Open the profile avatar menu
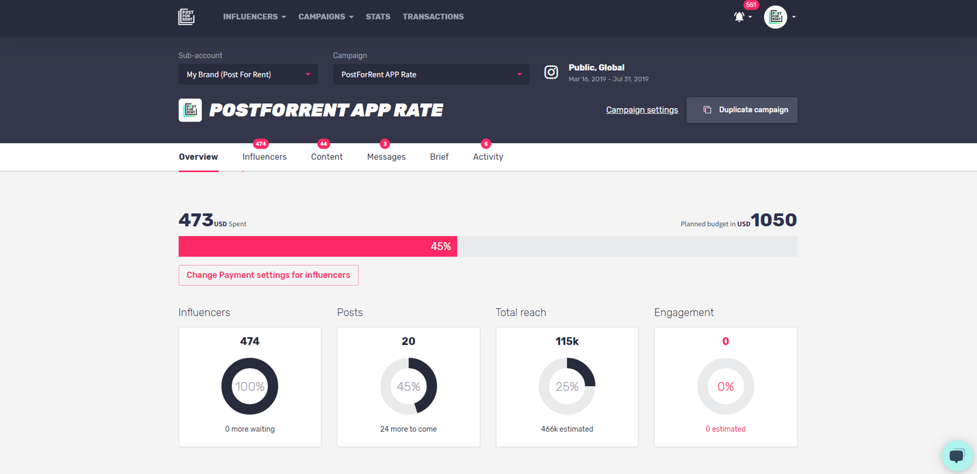The image size is (977, 474). (775, 17)
